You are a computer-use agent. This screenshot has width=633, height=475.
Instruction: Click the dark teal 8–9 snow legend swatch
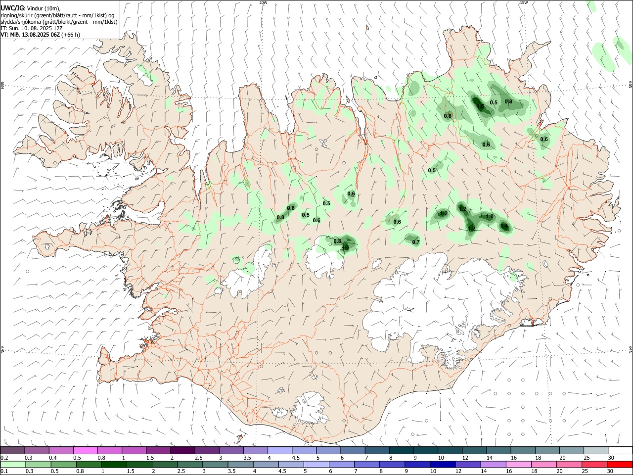401,450
